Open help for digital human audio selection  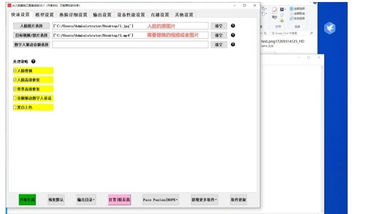coord(232,44)
